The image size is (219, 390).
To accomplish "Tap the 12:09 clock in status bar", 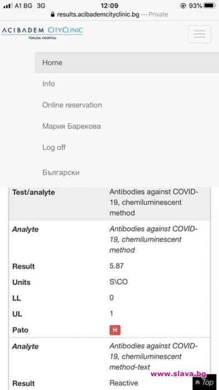I will coord(109,6).
